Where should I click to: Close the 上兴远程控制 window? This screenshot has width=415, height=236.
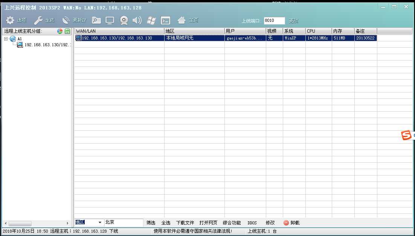(x=406, y=7)
